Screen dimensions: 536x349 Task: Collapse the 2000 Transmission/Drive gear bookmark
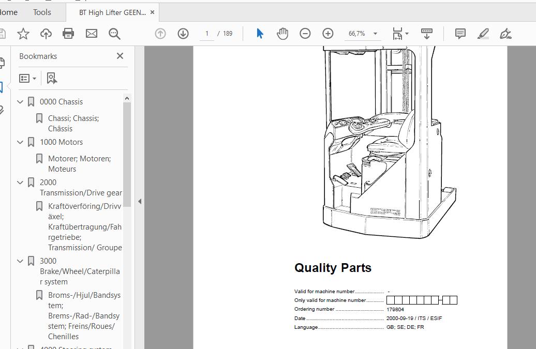(20, 183)
